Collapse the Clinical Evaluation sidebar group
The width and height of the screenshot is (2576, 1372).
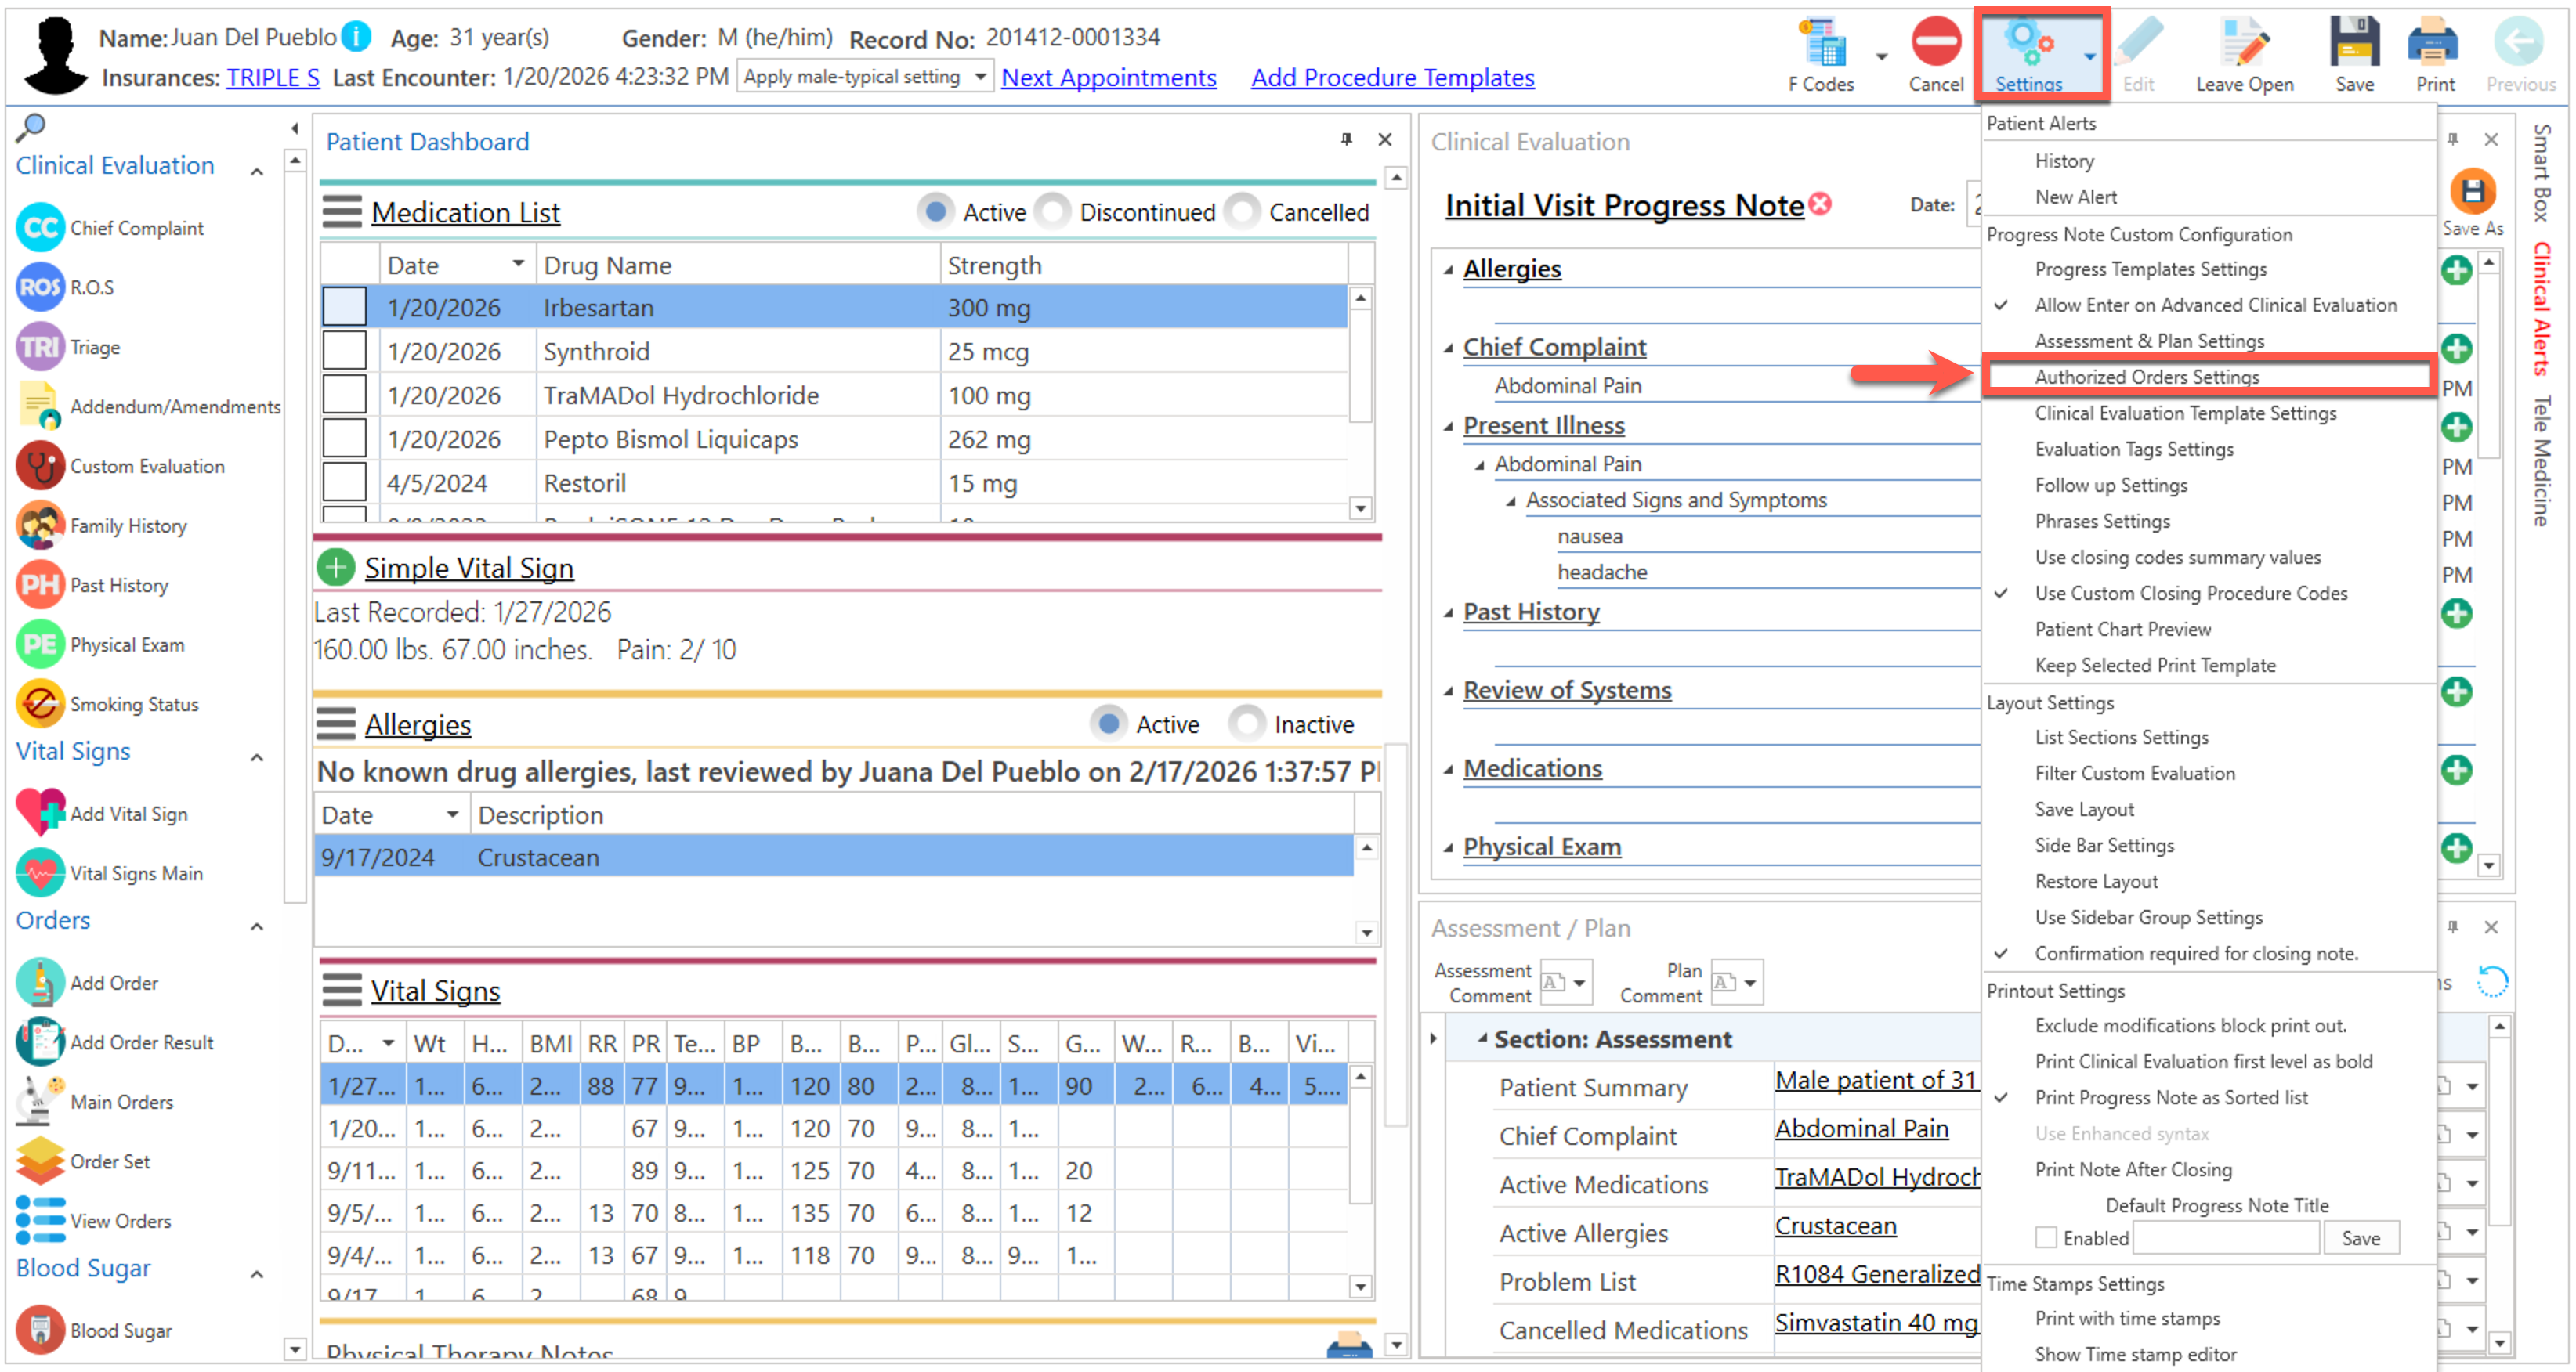[257, 170]
